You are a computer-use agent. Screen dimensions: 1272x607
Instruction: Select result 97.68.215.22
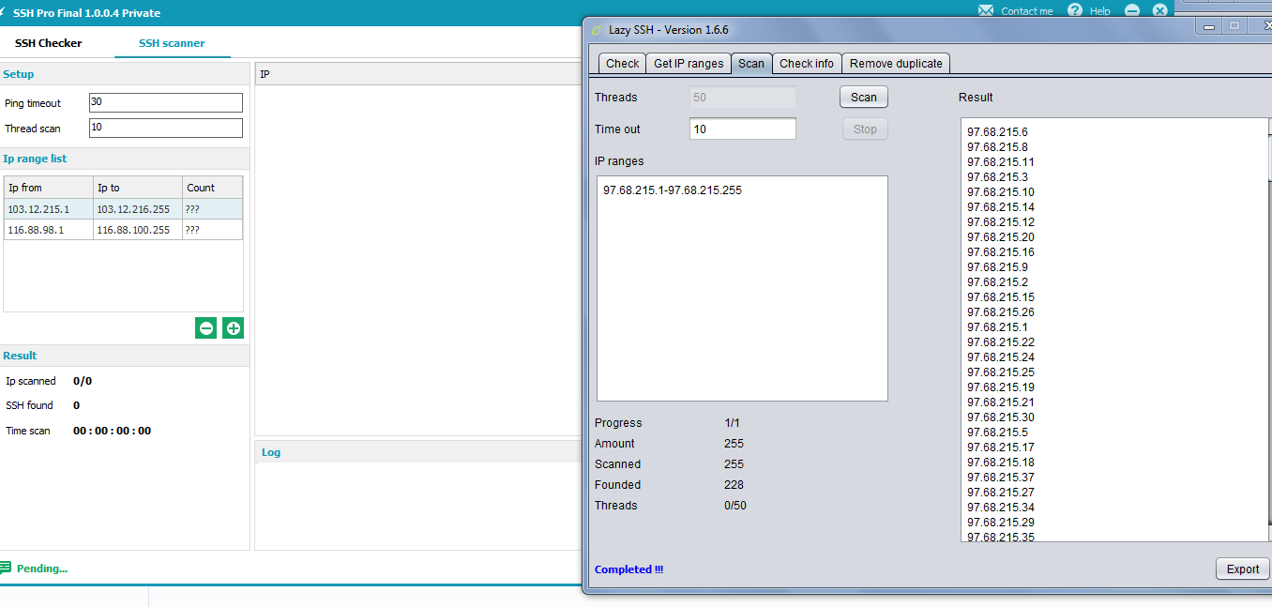coord(1001,342)
